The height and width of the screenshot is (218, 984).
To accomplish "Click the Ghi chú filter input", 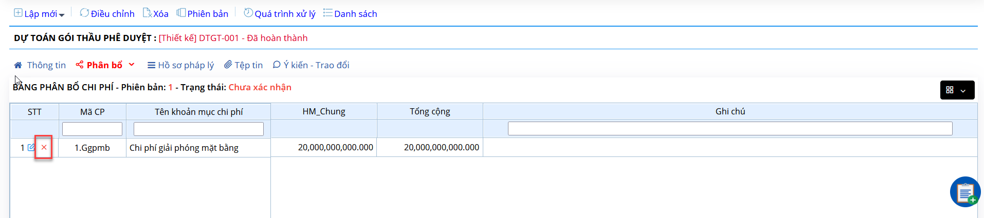I will pos(730,128).
